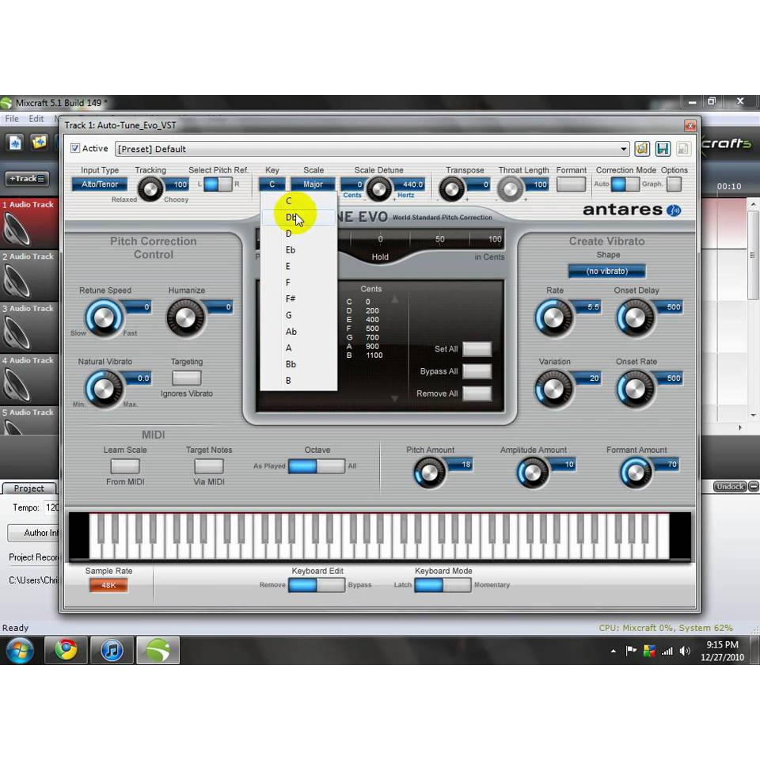Screen dimensions: 760x760
Task: Click the Windows Start orb
Action: [x=20, y=650]
